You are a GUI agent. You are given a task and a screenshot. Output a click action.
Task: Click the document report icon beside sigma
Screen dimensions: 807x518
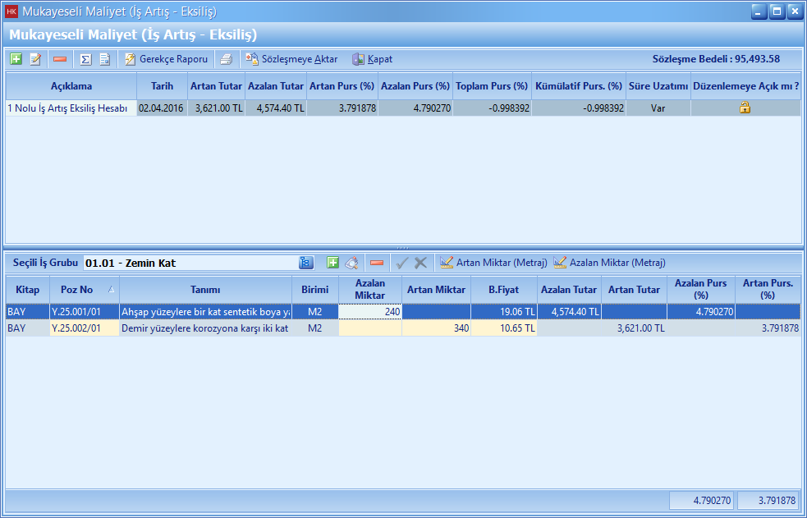point(105,59)
